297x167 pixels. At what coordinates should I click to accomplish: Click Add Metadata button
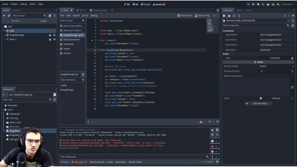pyautogui.click(x=258, y=103)
